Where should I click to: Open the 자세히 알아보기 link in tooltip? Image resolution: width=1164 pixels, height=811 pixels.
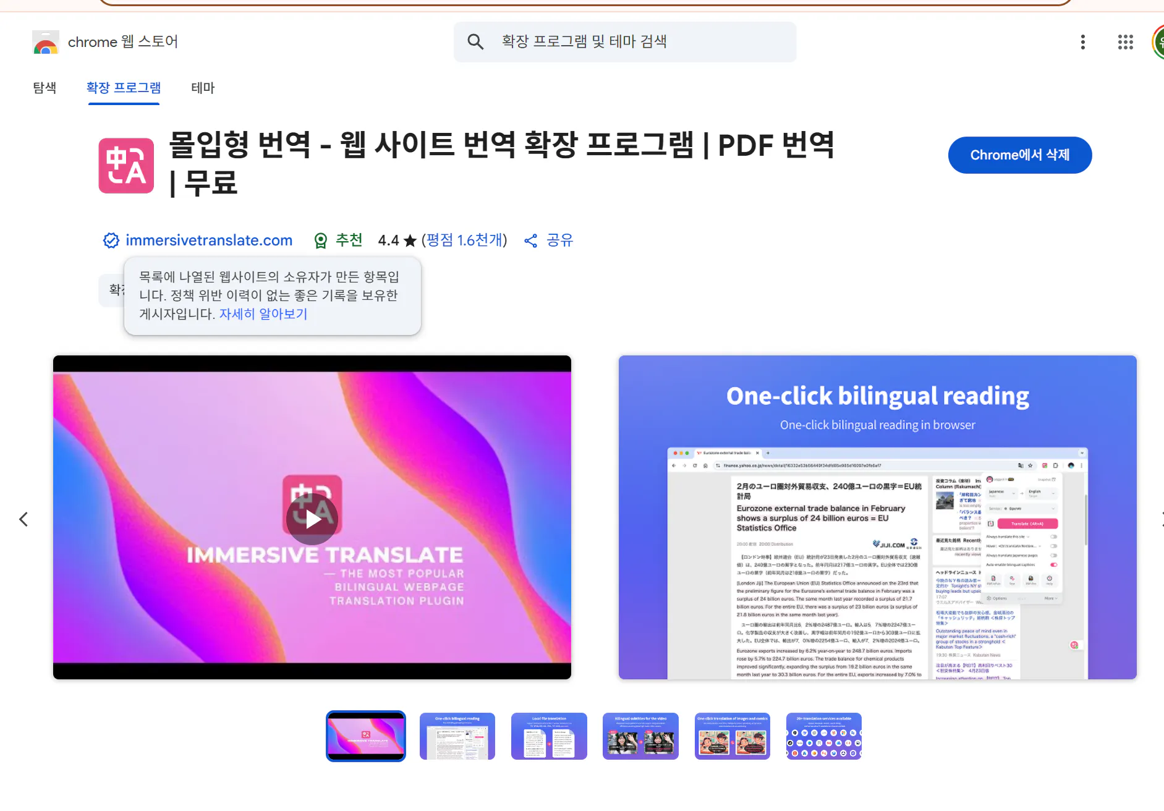tap(263, 314)
